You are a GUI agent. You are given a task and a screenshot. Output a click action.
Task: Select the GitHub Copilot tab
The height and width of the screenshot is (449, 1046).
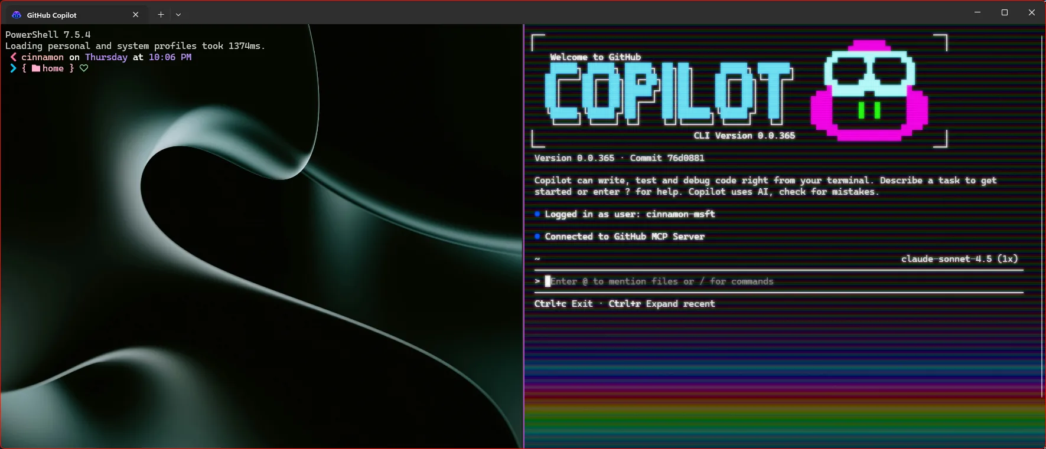point(65,15)
